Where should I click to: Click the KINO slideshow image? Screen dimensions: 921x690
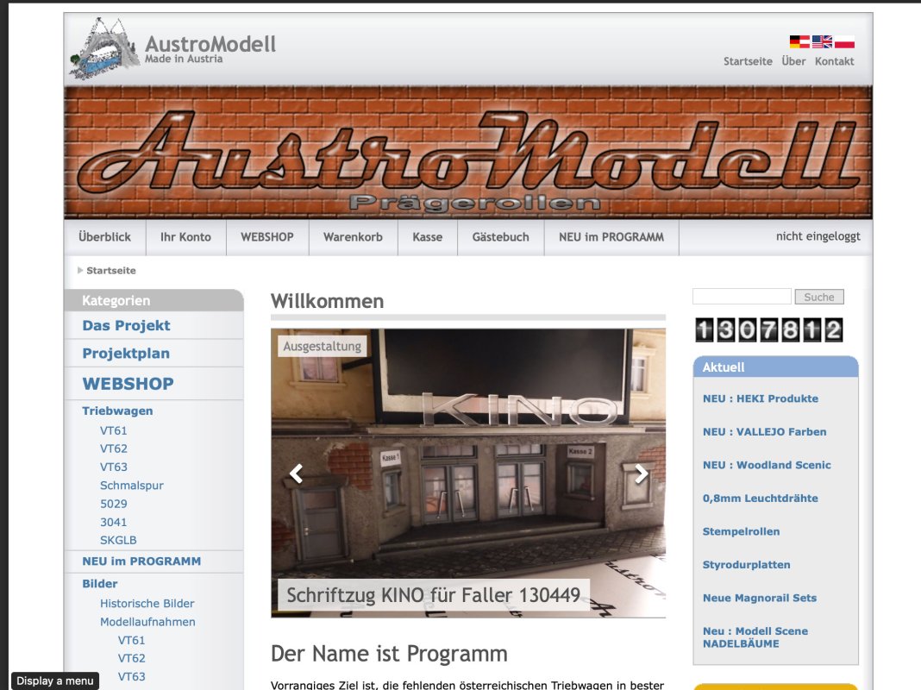(x=468, y=431)
